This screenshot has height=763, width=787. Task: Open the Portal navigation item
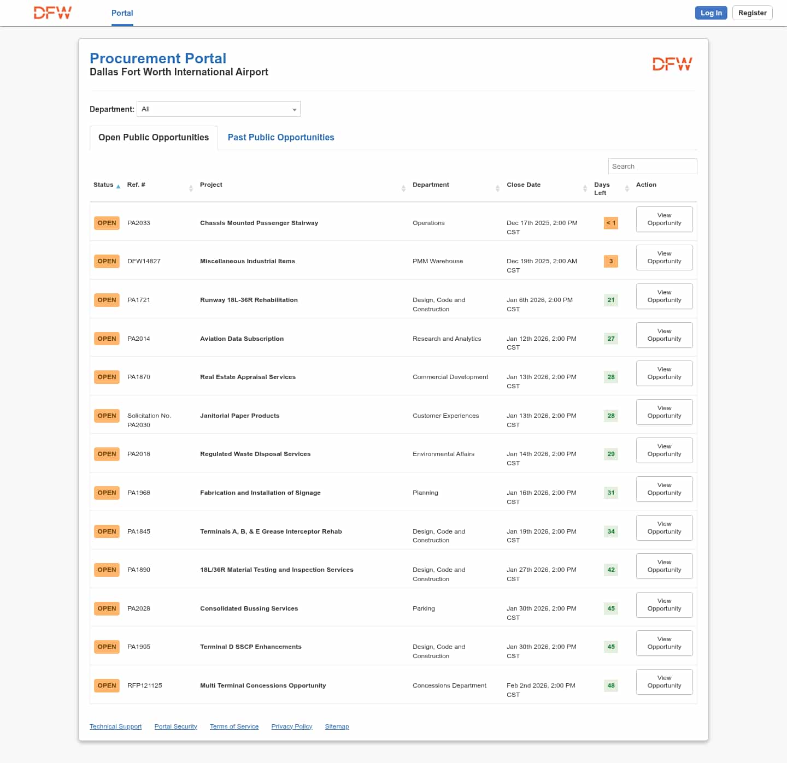point(122,13)
